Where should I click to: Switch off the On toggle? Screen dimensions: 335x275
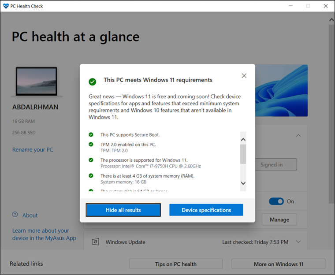(276, 201)
